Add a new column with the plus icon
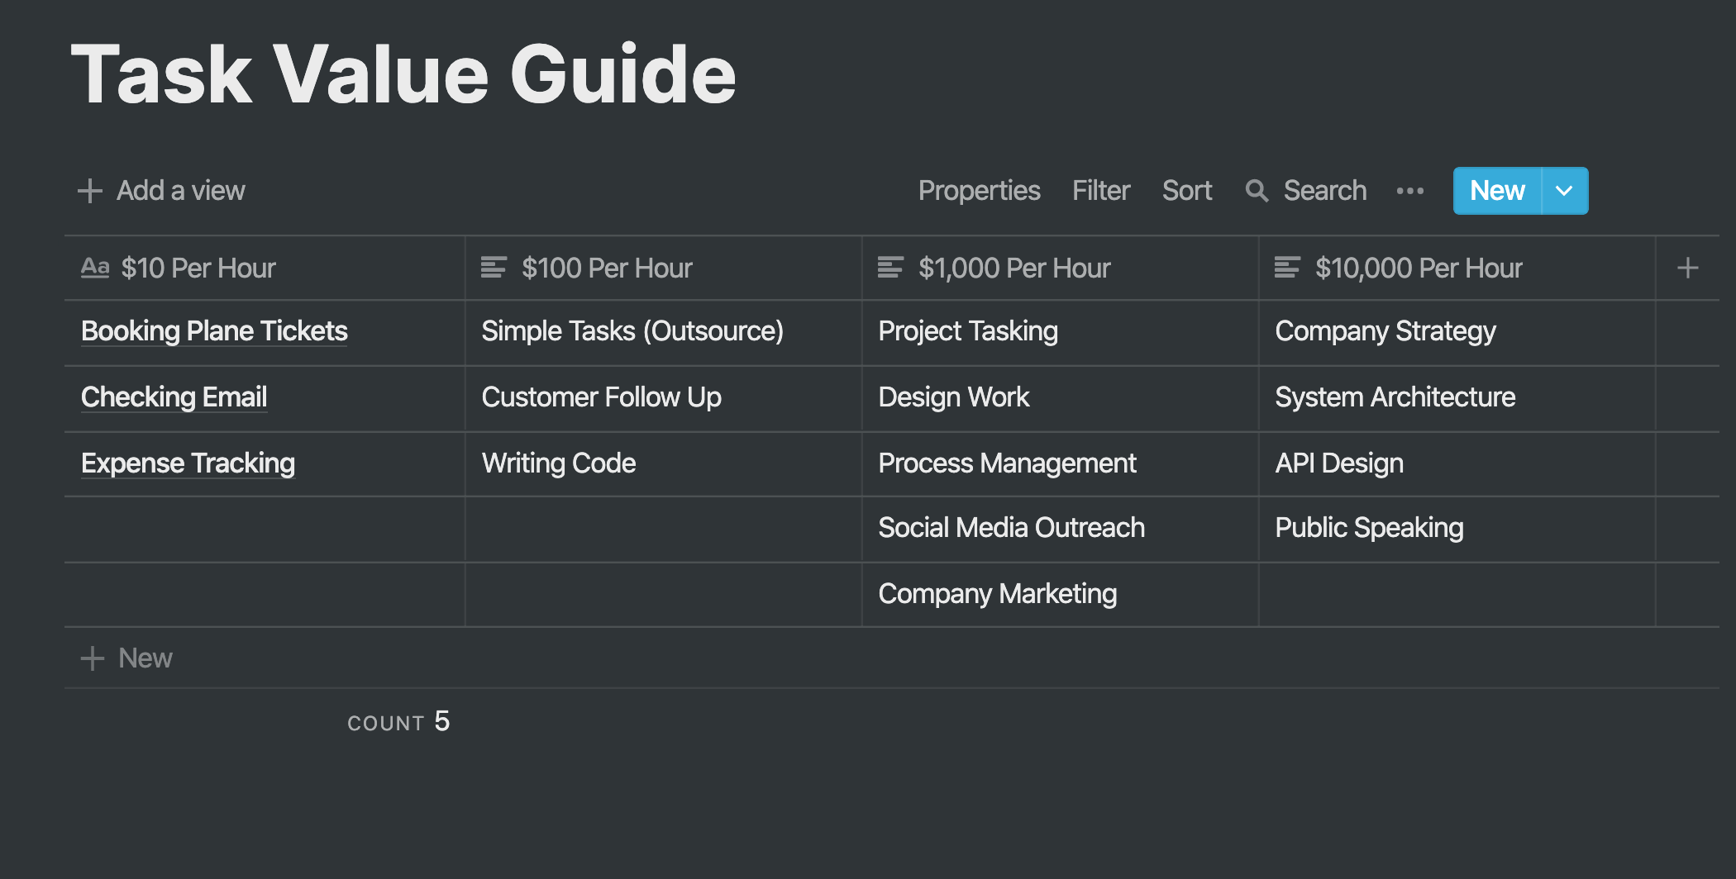This screenshot has width=1736, height=879. point(1686,268)
